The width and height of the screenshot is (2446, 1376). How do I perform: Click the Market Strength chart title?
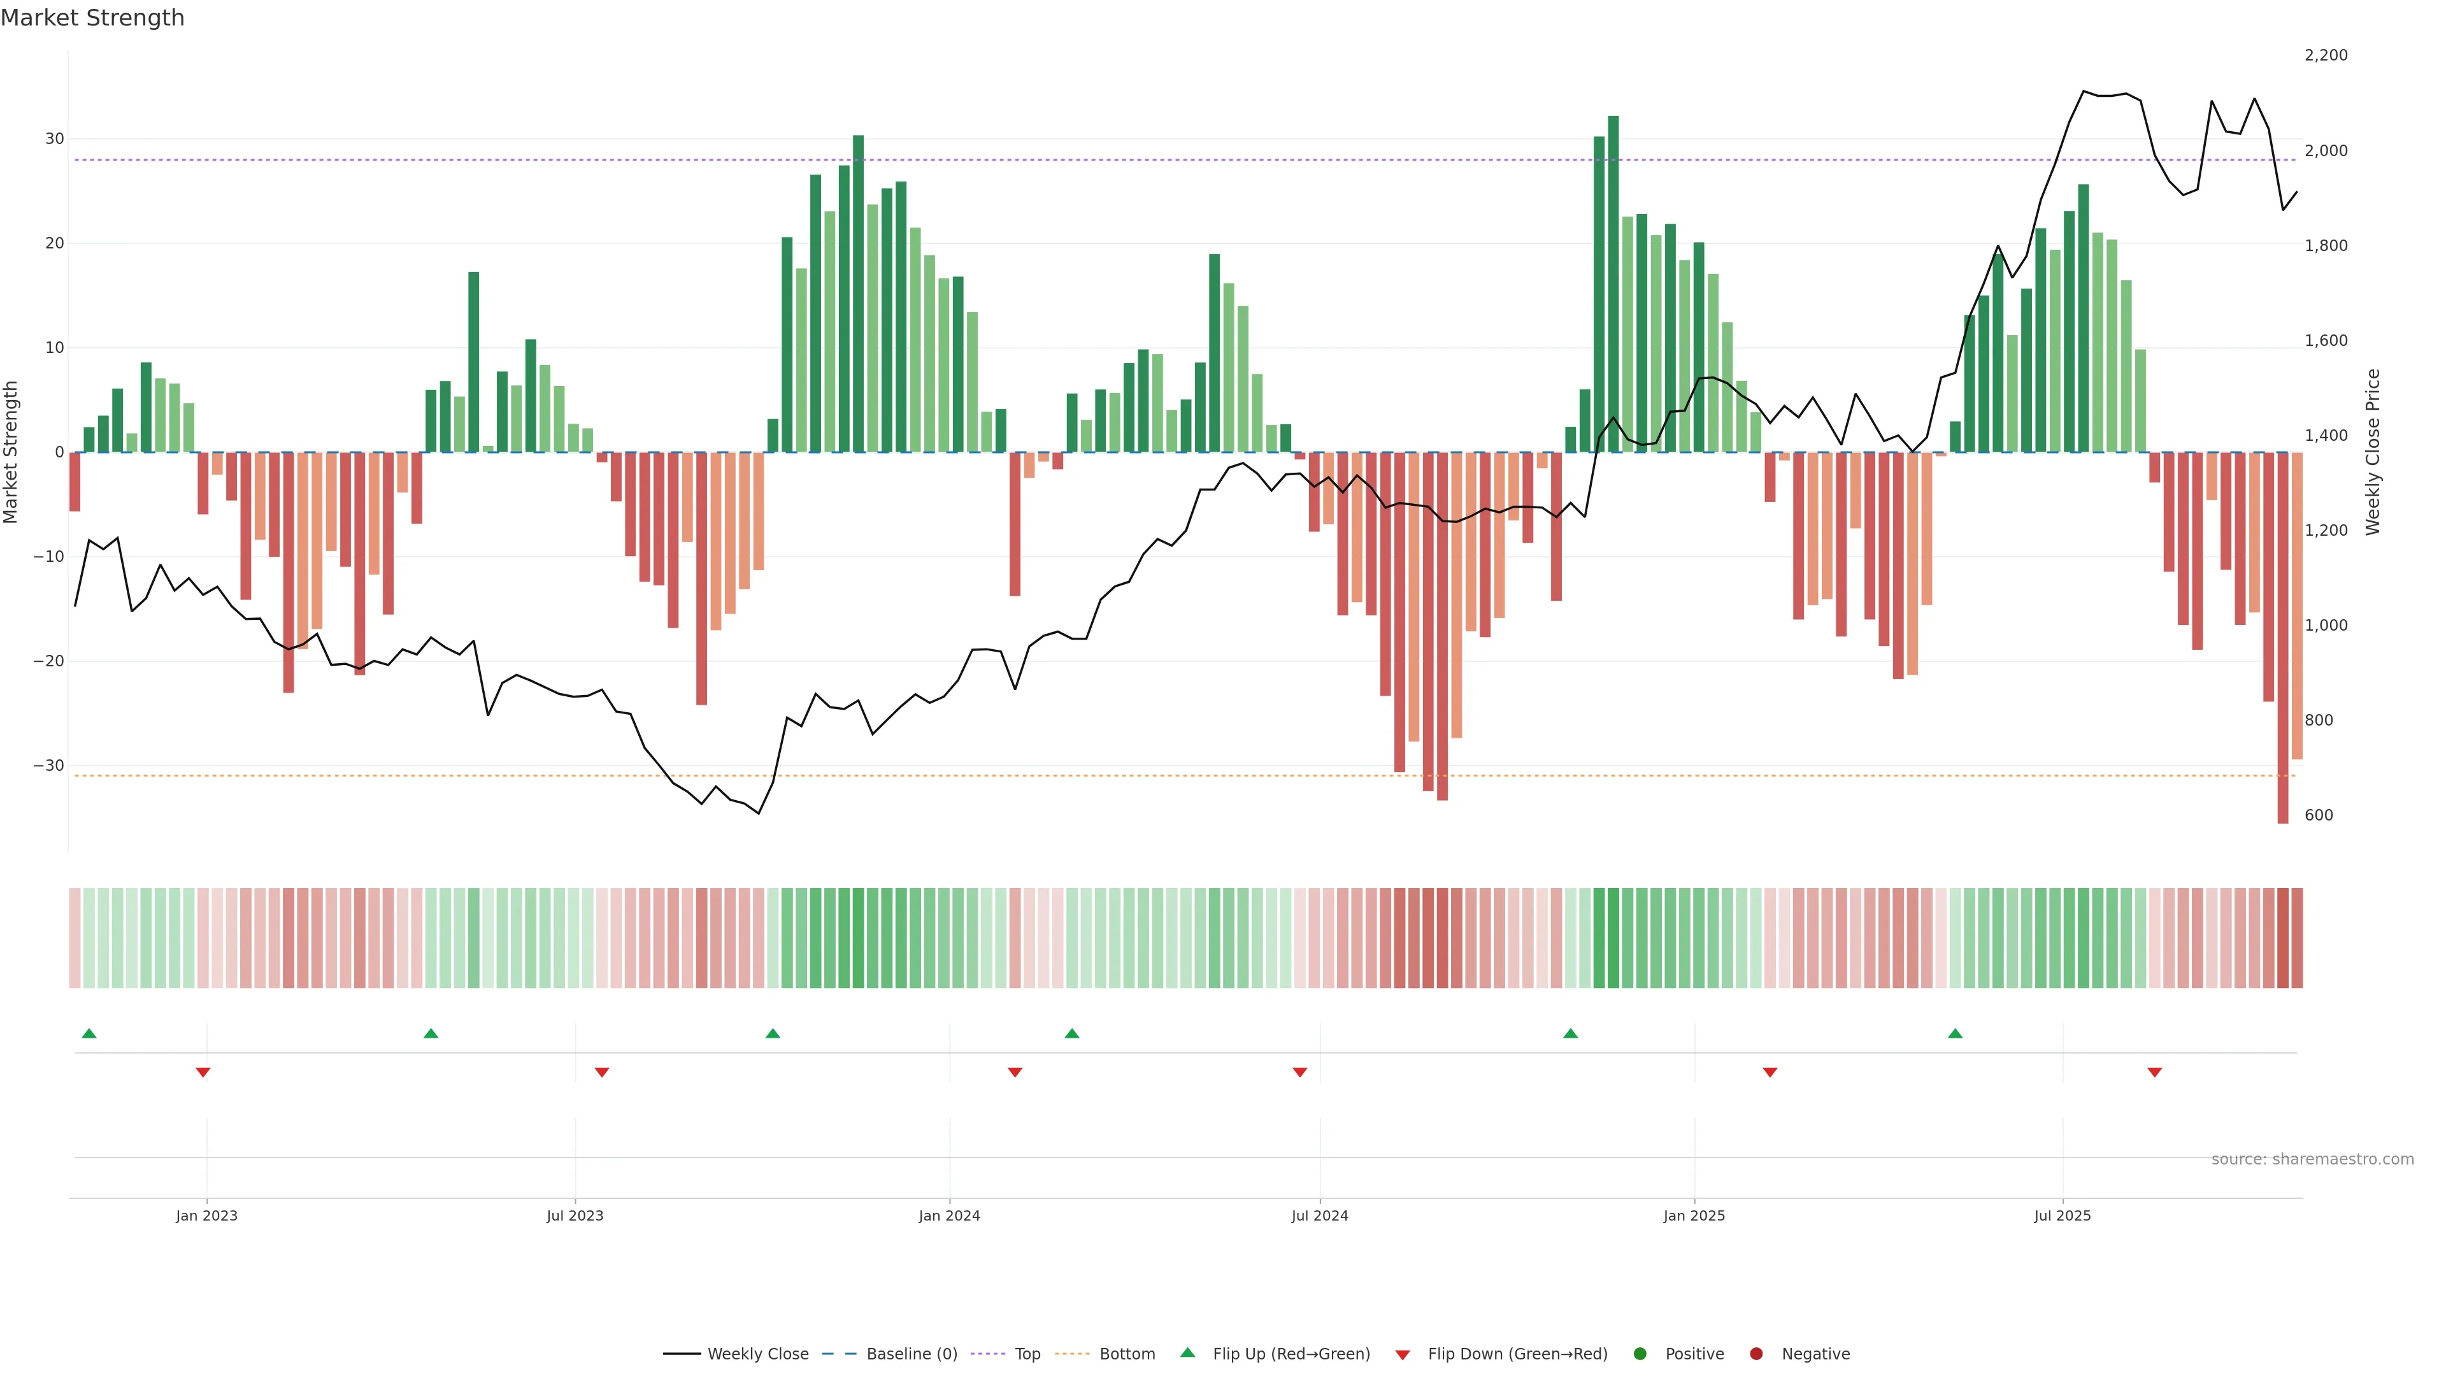tap(92, 18)
